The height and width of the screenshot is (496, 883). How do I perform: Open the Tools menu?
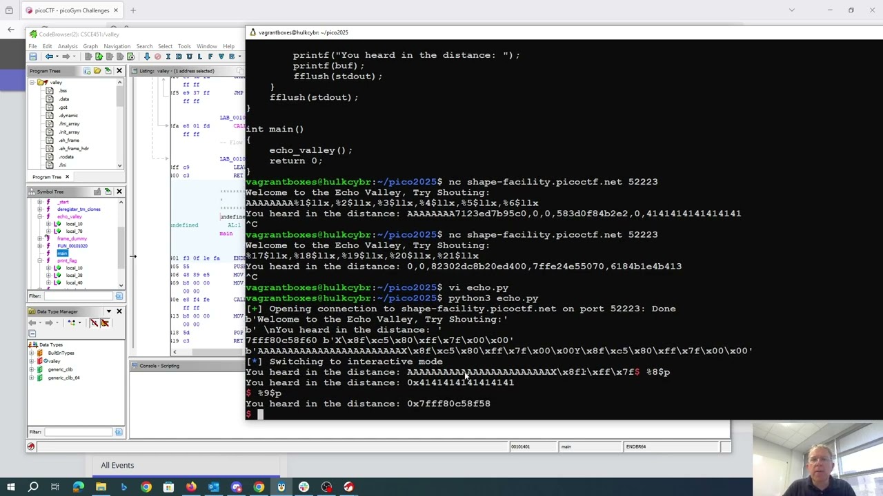coord(184,46)
